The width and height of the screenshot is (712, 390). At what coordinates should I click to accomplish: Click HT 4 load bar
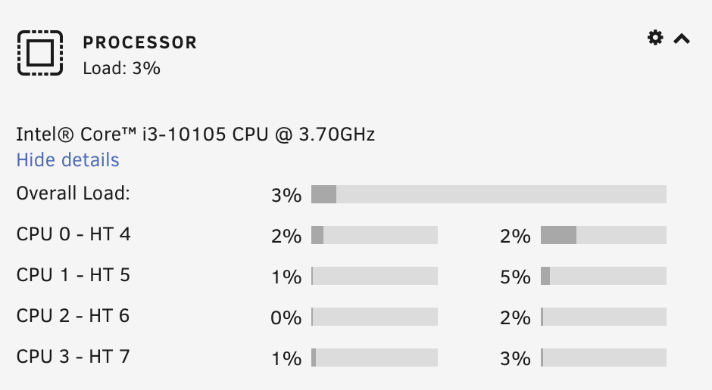tap(604, 235)
